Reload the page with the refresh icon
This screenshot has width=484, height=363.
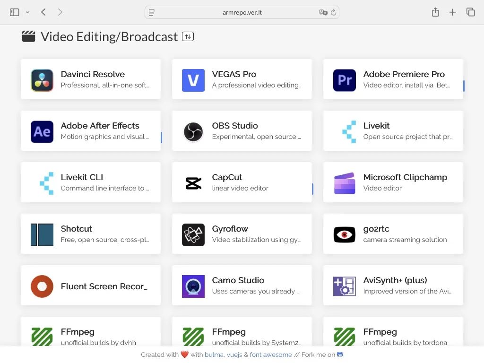click(x=333, y=12)
